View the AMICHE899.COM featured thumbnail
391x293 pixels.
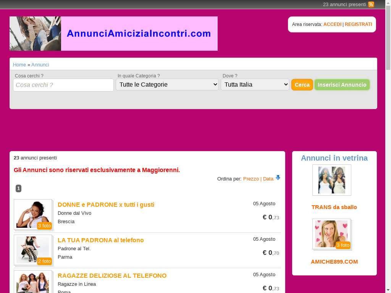pos(332,235)
